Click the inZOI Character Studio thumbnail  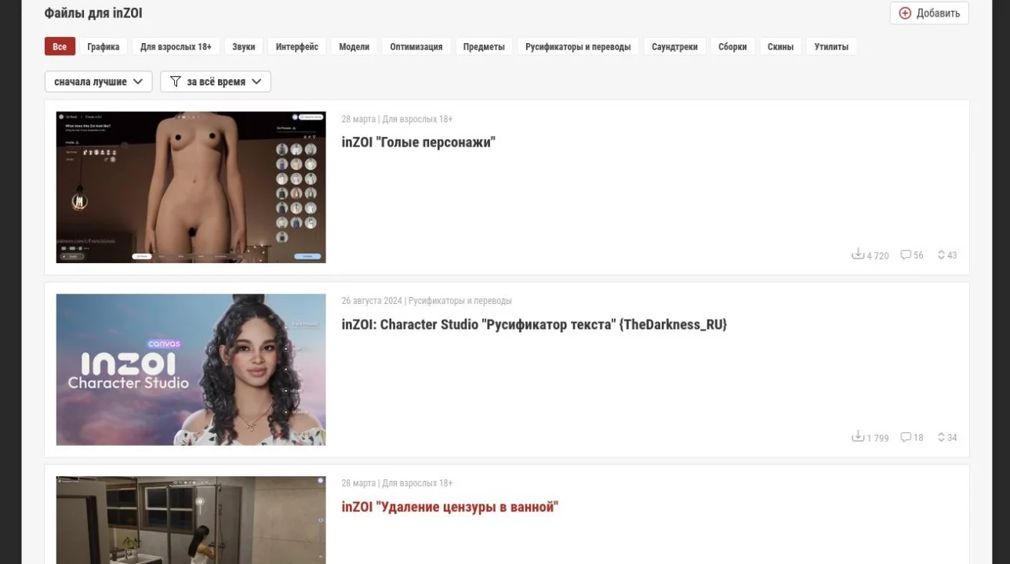coord(191,370)
